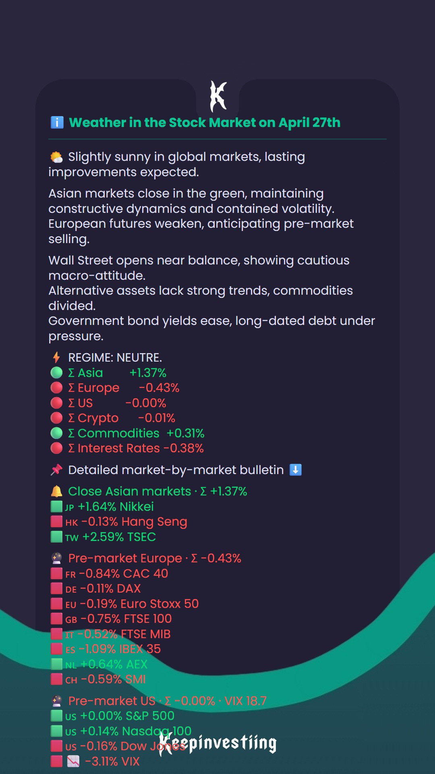Click the green square beside AEX
Image resolution: width=435 pixels, height=774 pixels.
pos(56,664)
